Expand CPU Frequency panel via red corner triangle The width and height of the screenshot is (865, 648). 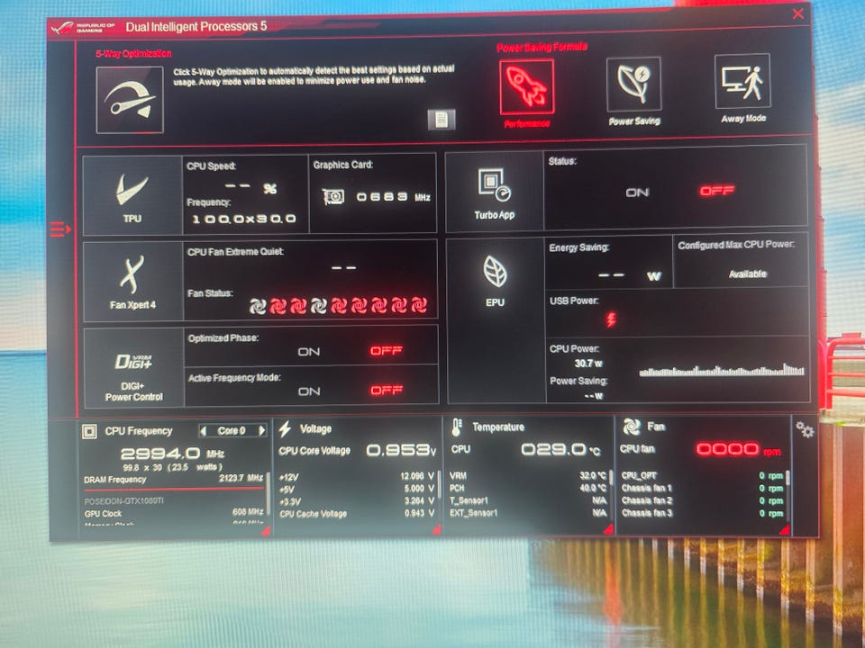point(265,531)
